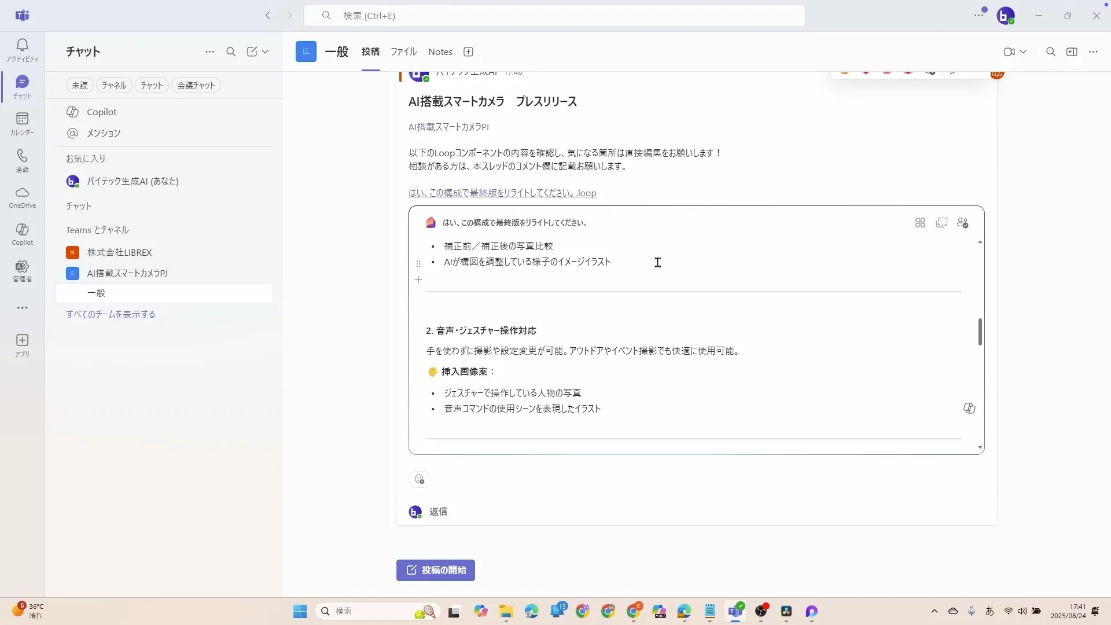Open the .loop rewrite link
Screen dimensions: 1111x625
(502, 193)
